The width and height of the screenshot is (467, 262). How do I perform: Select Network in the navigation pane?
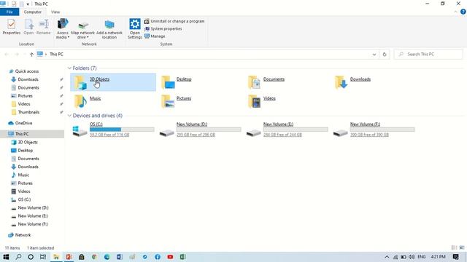(23, 235)
